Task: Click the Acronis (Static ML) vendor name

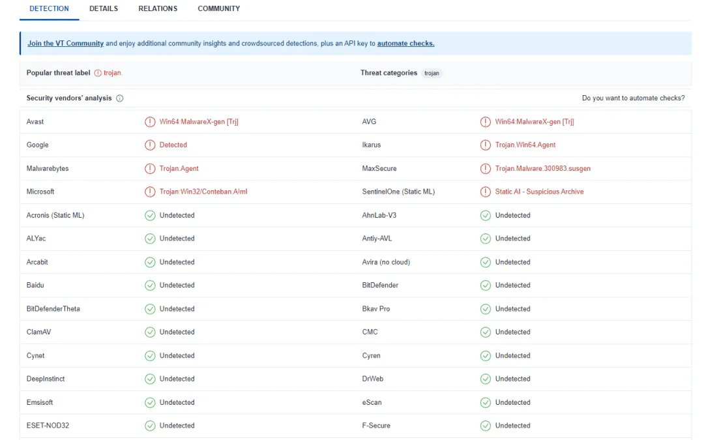Action: coord(55,216)
